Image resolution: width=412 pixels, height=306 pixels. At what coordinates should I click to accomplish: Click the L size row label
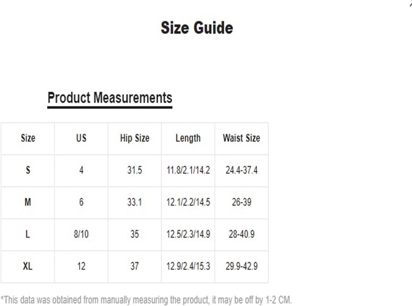pos(28,234)
